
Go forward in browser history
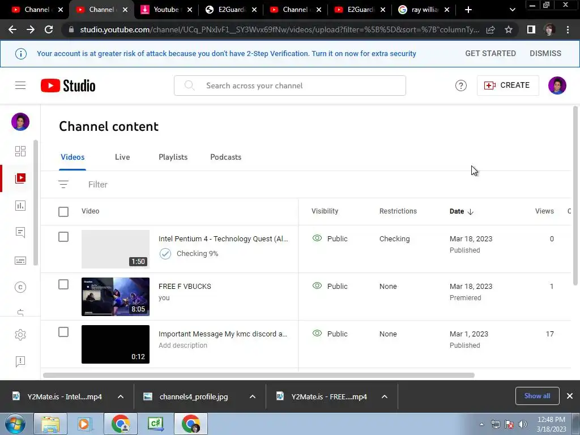pos(31,29)
